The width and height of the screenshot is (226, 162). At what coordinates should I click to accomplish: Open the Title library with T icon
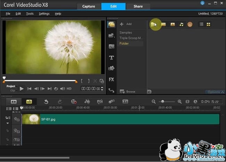coord(111,57)
